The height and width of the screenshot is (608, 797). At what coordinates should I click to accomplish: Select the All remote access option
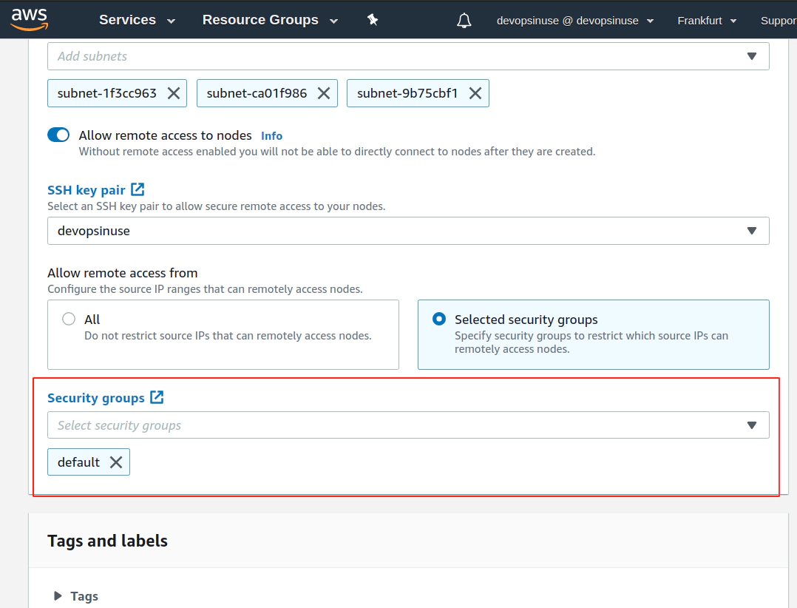(x=69, y=319)
